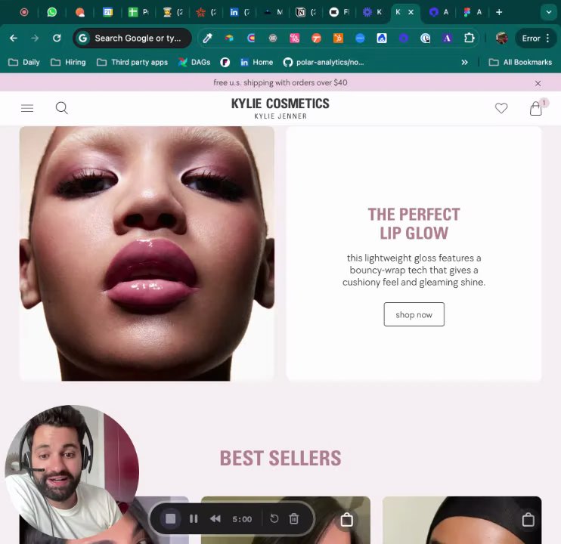Open the shopping bag cart
Screen dimensions: 561x544
[535, 108]
